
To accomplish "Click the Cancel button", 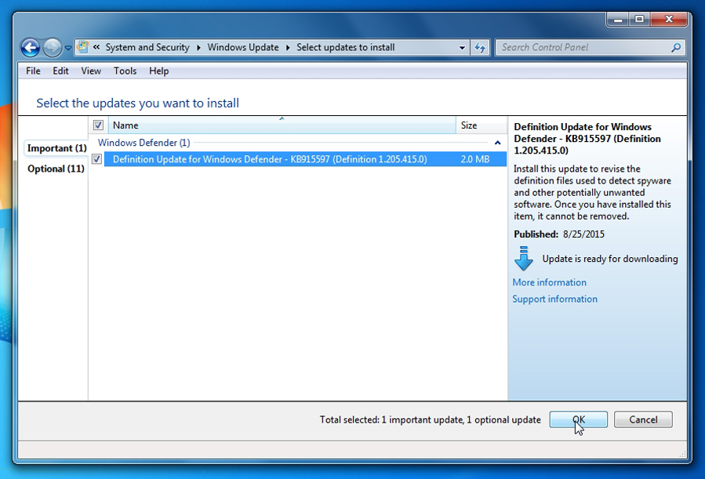I will coord(643,419).
